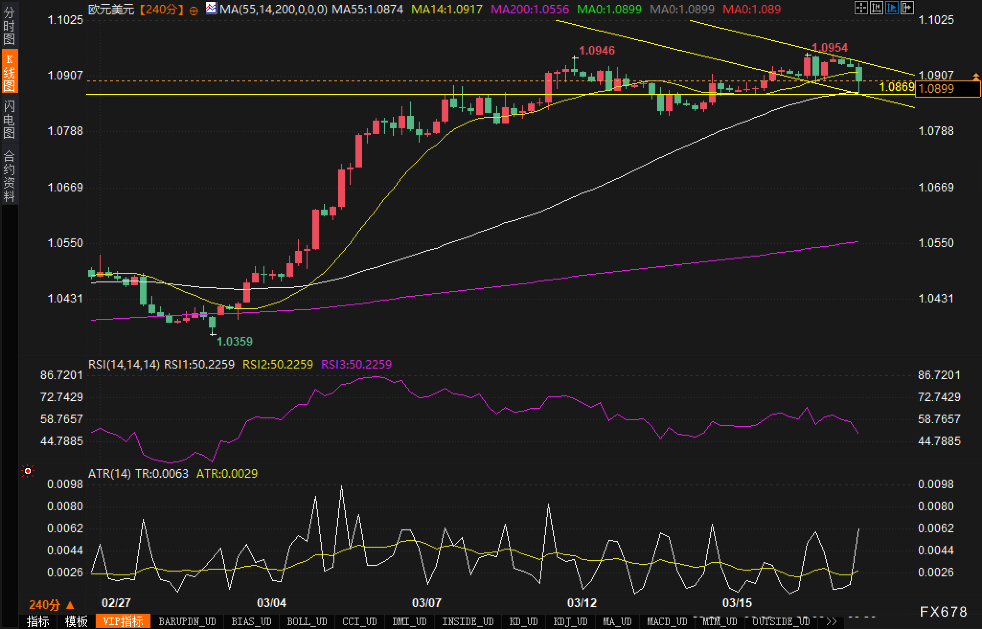Screen dimensions: 982x629
Task: Open the 分时图 sidebar view
Action: [x=9, y=26]
